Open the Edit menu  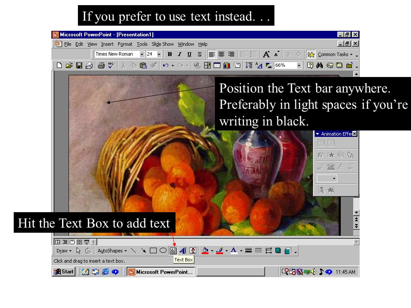click(x=79, y=44)
